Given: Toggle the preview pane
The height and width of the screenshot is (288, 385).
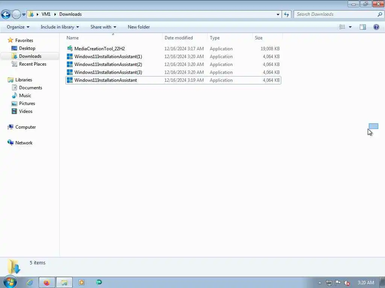Looking at the screenshot, I should pyautogui.click(x=363, y=27).
